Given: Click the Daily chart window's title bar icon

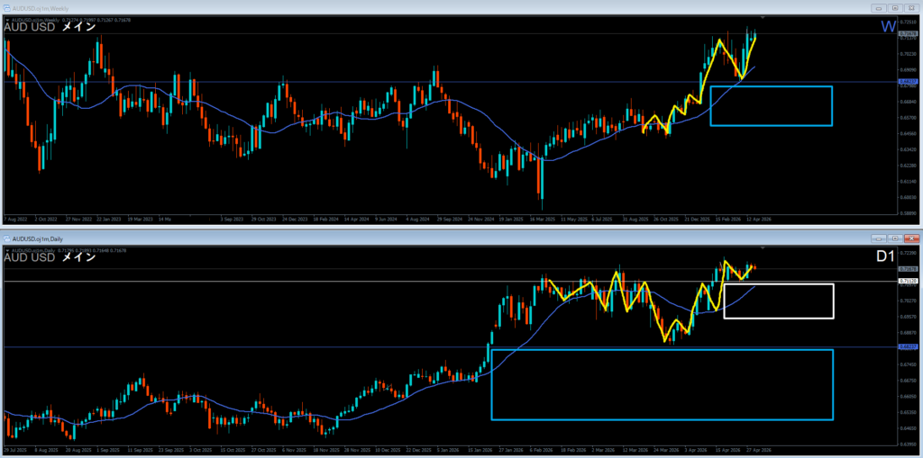Looking at the screenshot, I should pos(6,239).
